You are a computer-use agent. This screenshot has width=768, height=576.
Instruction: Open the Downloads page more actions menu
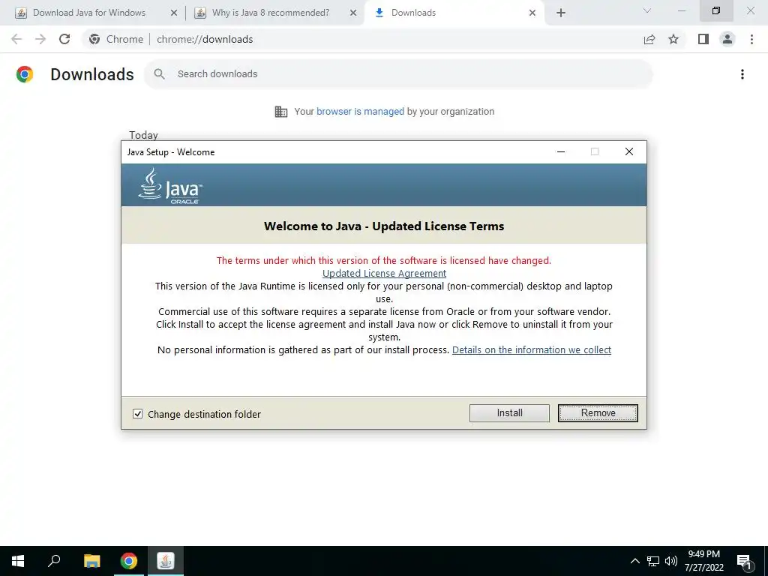pos(742,74)
